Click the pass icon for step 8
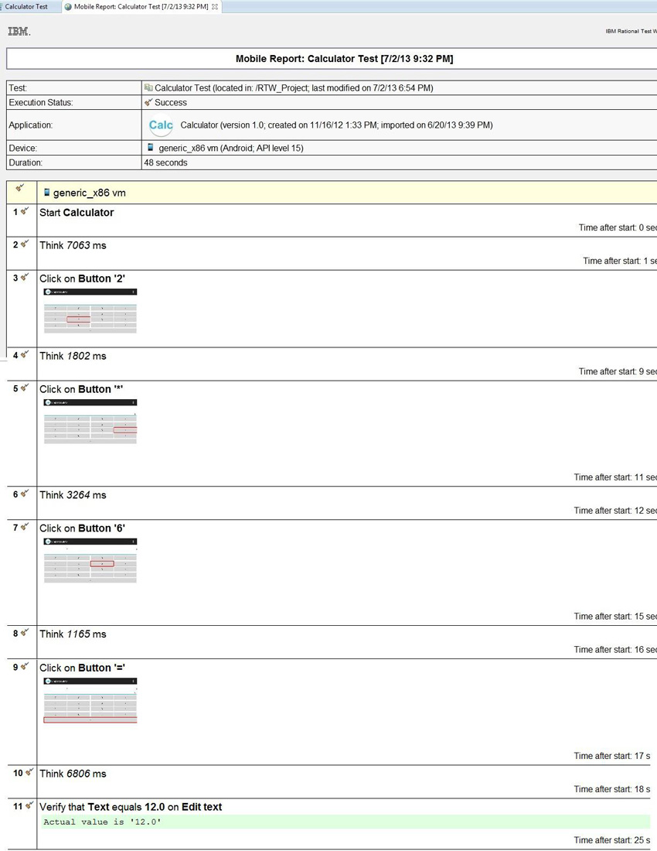The width and height of the screenshot is (657, 851). click(x=25, y=633)
